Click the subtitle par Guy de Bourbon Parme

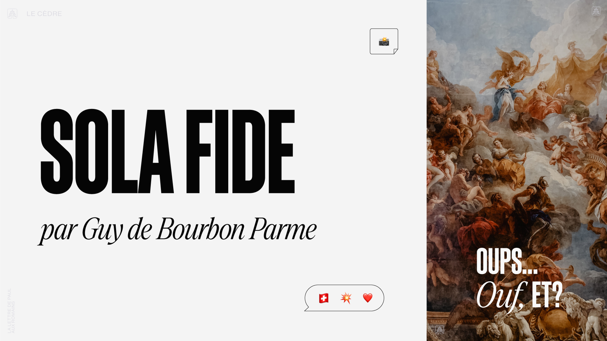coord(177,230)
